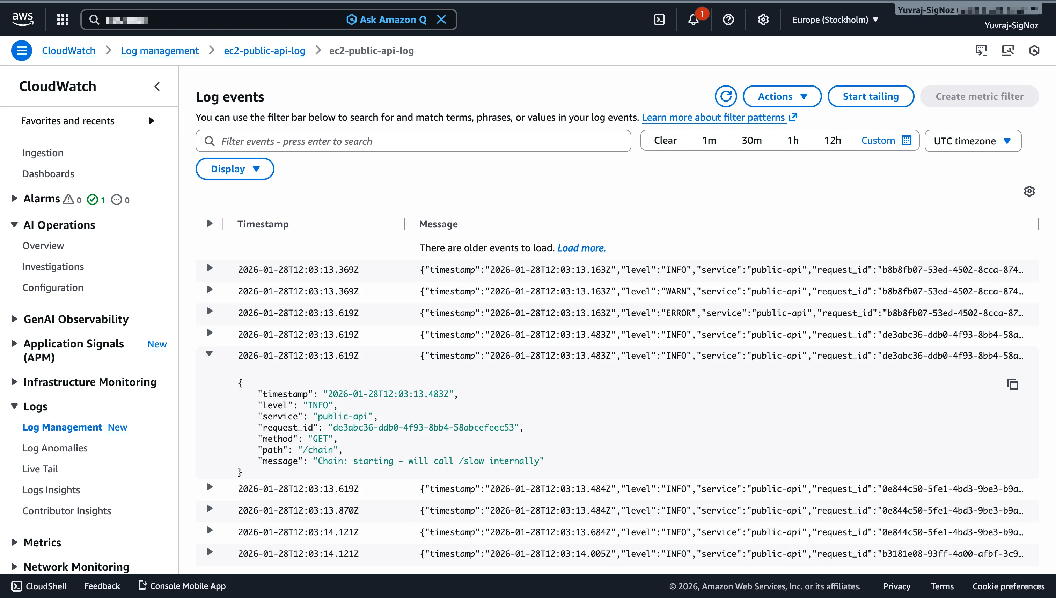Screen dimensions: 1056x598
Task: Open the AWS services grid icon
Action: click(63, 19)
